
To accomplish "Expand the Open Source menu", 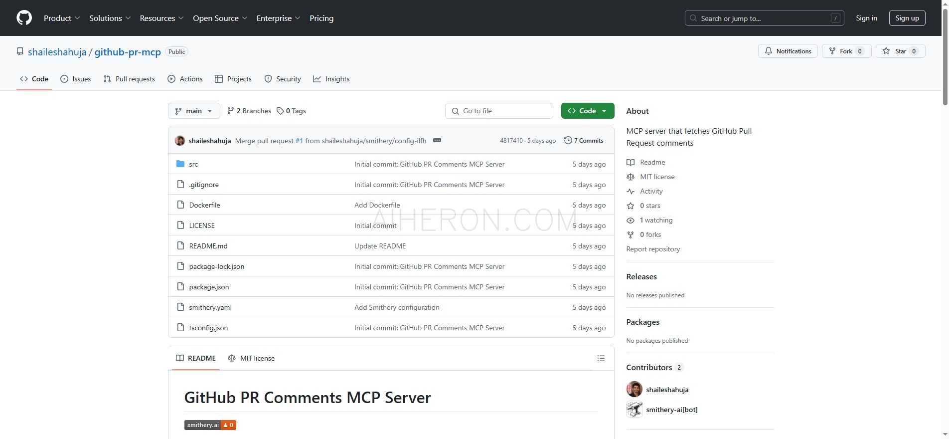I will click(220, 18).
